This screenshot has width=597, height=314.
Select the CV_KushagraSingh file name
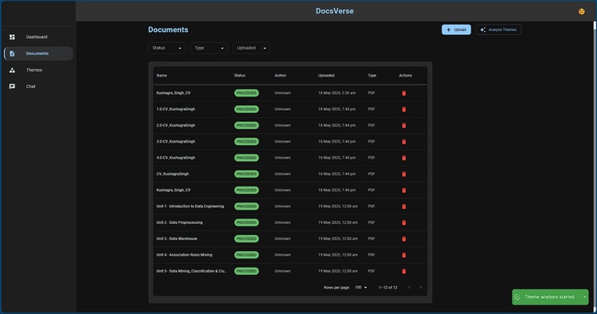point(173,174)
